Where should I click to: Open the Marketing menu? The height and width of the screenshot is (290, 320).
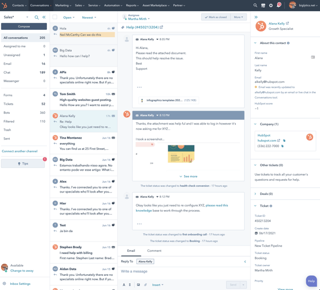click(x=63, y=5)
